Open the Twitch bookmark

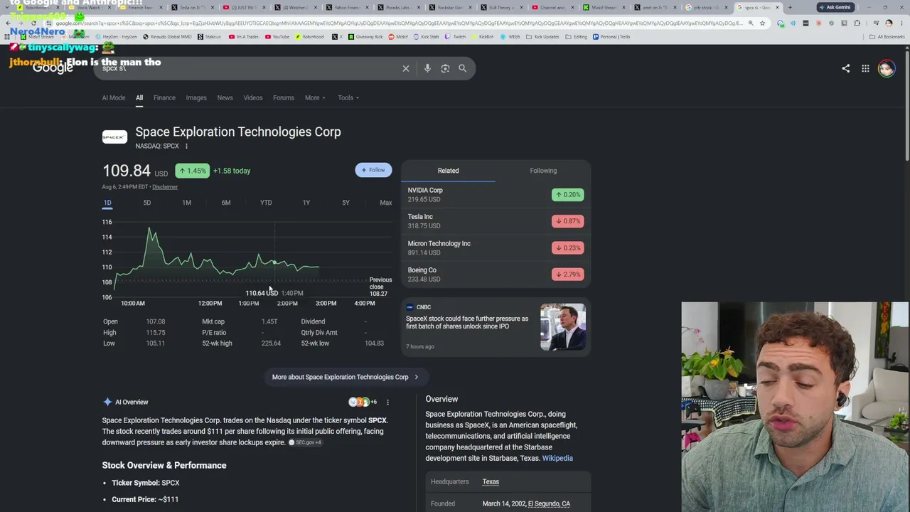pyautogui.click(x=455, y=36)
